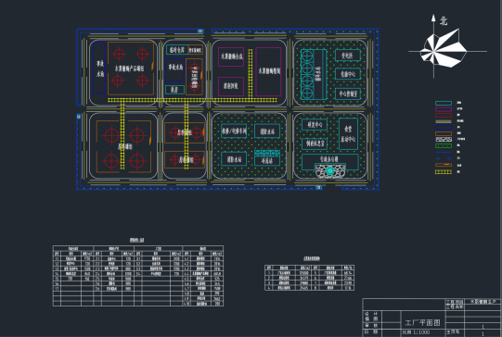502x337 pixels.
Task: Click the green dotted lawn legend swatch
Action: [444, 145]
